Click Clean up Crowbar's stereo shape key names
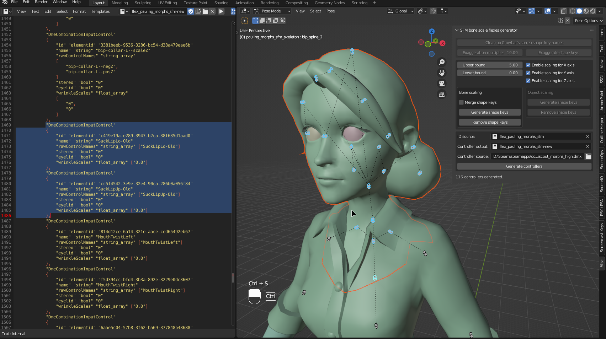The width and height of the screenshot is (606, 339). click(524, 43)
